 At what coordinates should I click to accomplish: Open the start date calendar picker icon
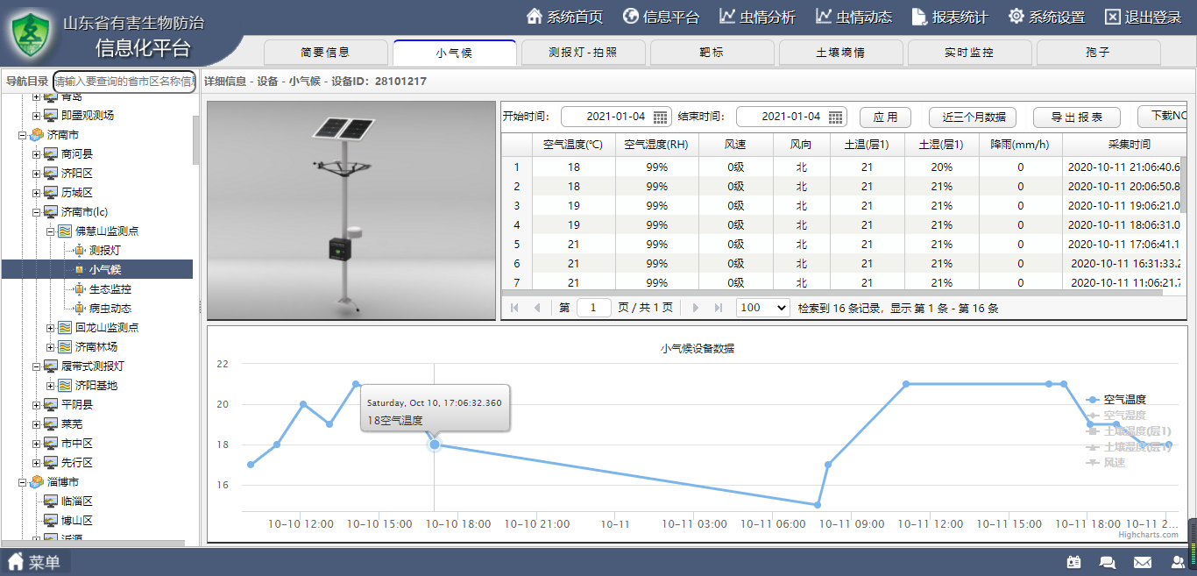pos(661,117)
